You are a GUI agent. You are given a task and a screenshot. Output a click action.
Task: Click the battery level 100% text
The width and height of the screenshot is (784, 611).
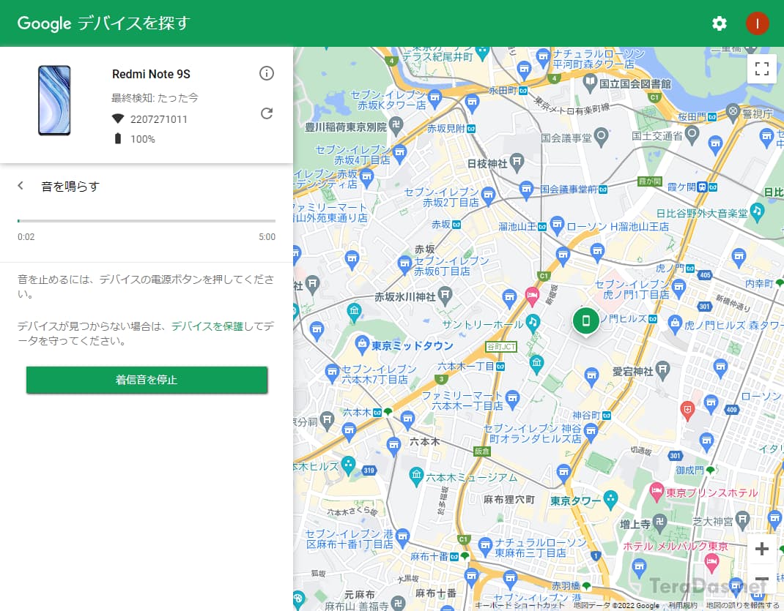click(x=142, y=139)
